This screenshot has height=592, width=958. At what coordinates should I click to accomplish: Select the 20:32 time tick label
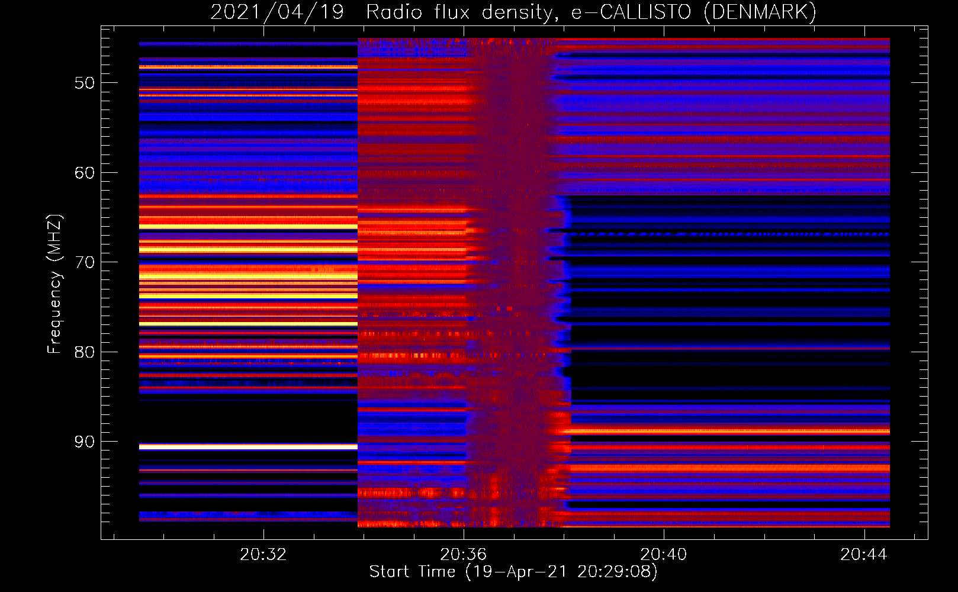(x=263, y=554)
